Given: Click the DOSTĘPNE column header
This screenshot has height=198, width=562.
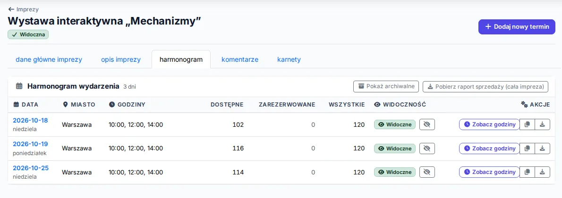Looking at the screenshot, I should [x=227, y=105].
